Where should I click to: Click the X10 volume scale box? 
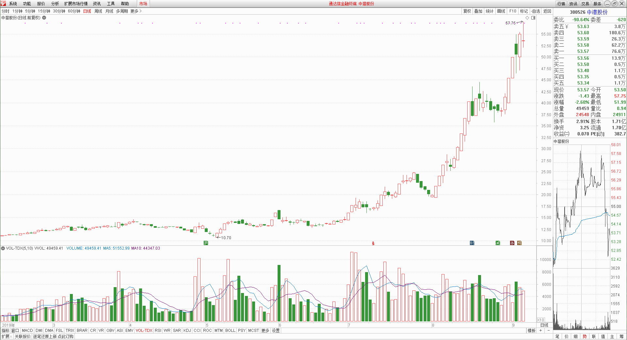coord(540,320)
